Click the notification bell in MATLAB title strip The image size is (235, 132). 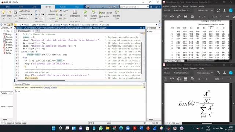pyautogui.click(x=151, y=7)
